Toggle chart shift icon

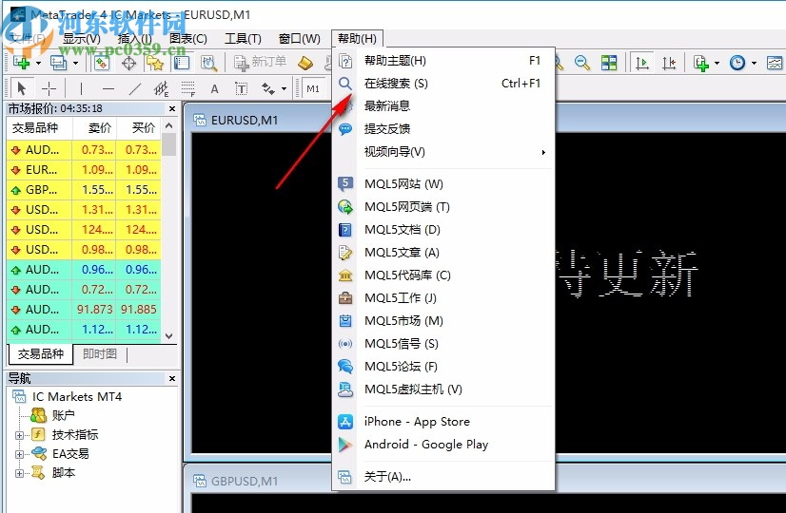click(669, 63)
